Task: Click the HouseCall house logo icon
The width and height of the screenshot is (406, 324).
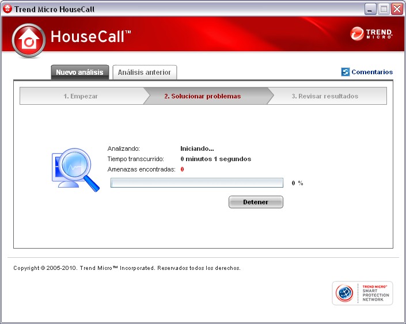Action: pos(28,40)
